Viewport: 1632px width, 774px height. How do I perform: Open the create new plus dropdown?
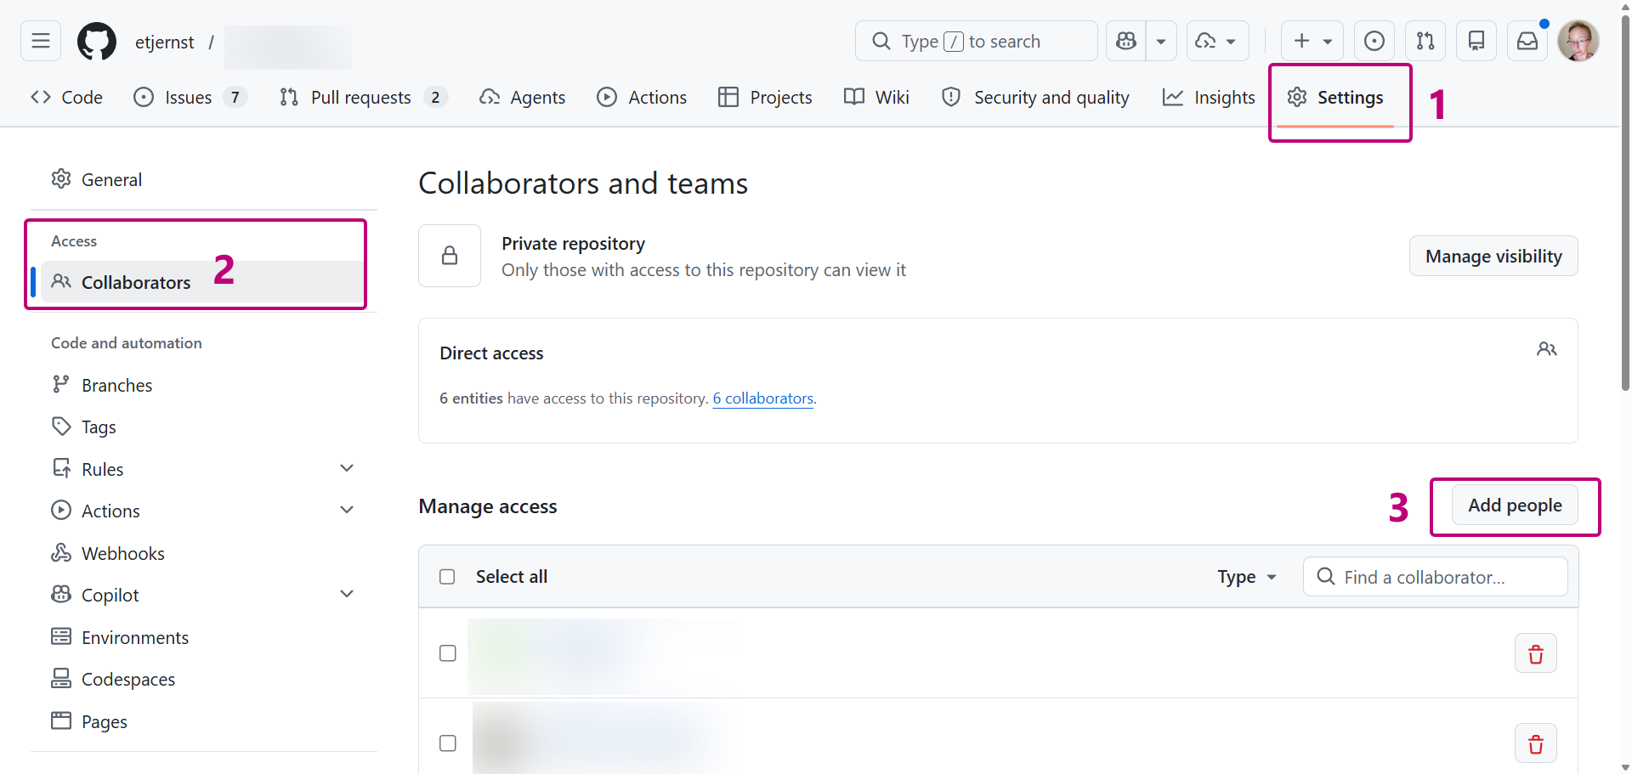pyautogui.click(x=1312, y=41)
